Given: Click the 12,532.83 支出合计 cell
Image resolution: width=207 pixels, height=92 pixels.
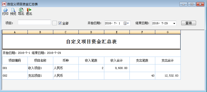Looking at the screenshot, I should [168, 76].
